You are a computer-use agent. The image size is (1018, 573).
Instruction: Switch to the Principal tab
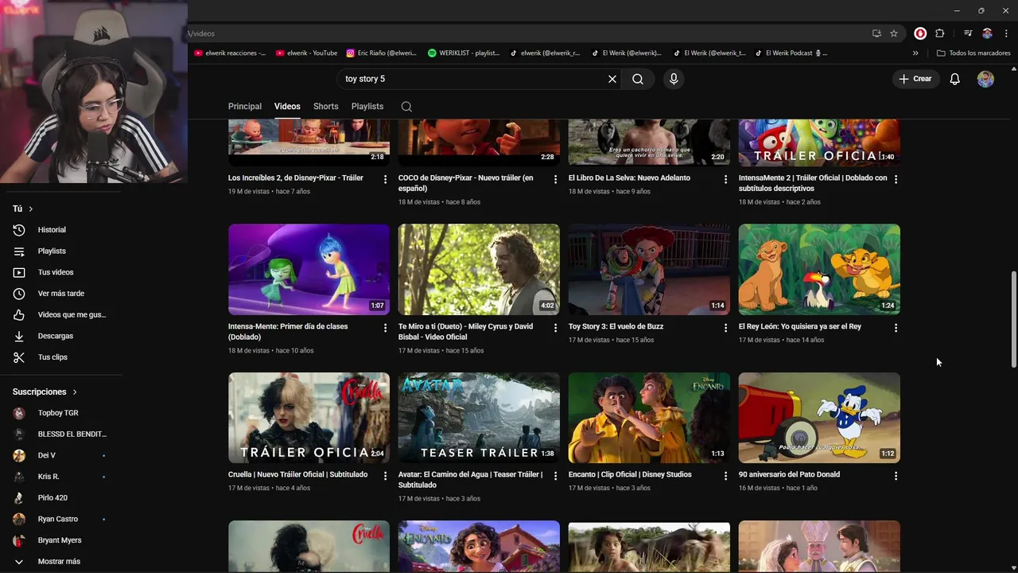(x=245, y=107)
